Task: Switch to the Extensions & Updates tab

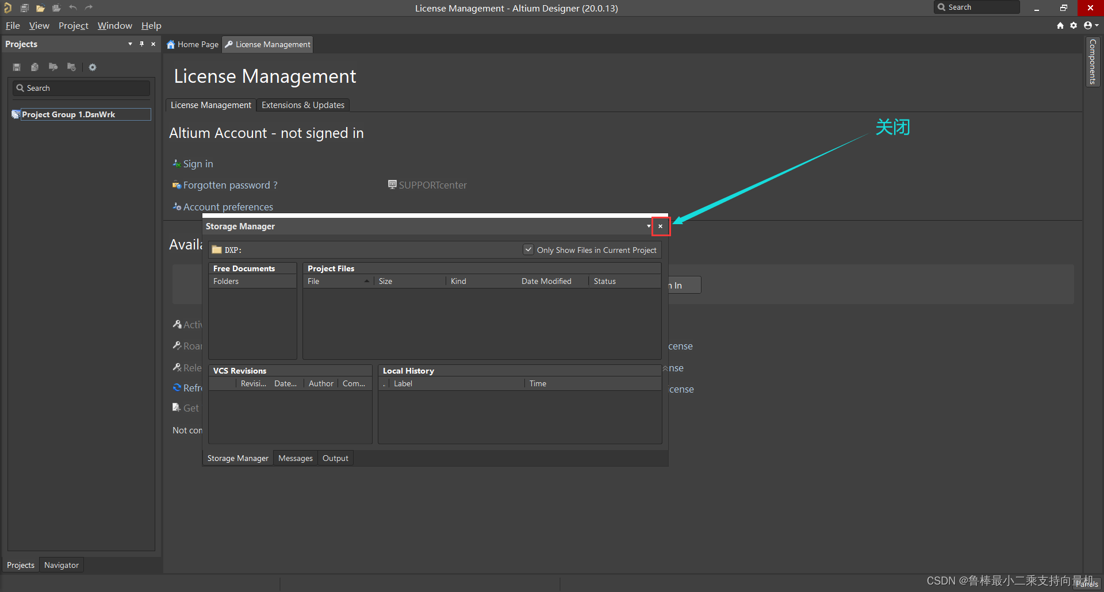Action: [302, 105]
